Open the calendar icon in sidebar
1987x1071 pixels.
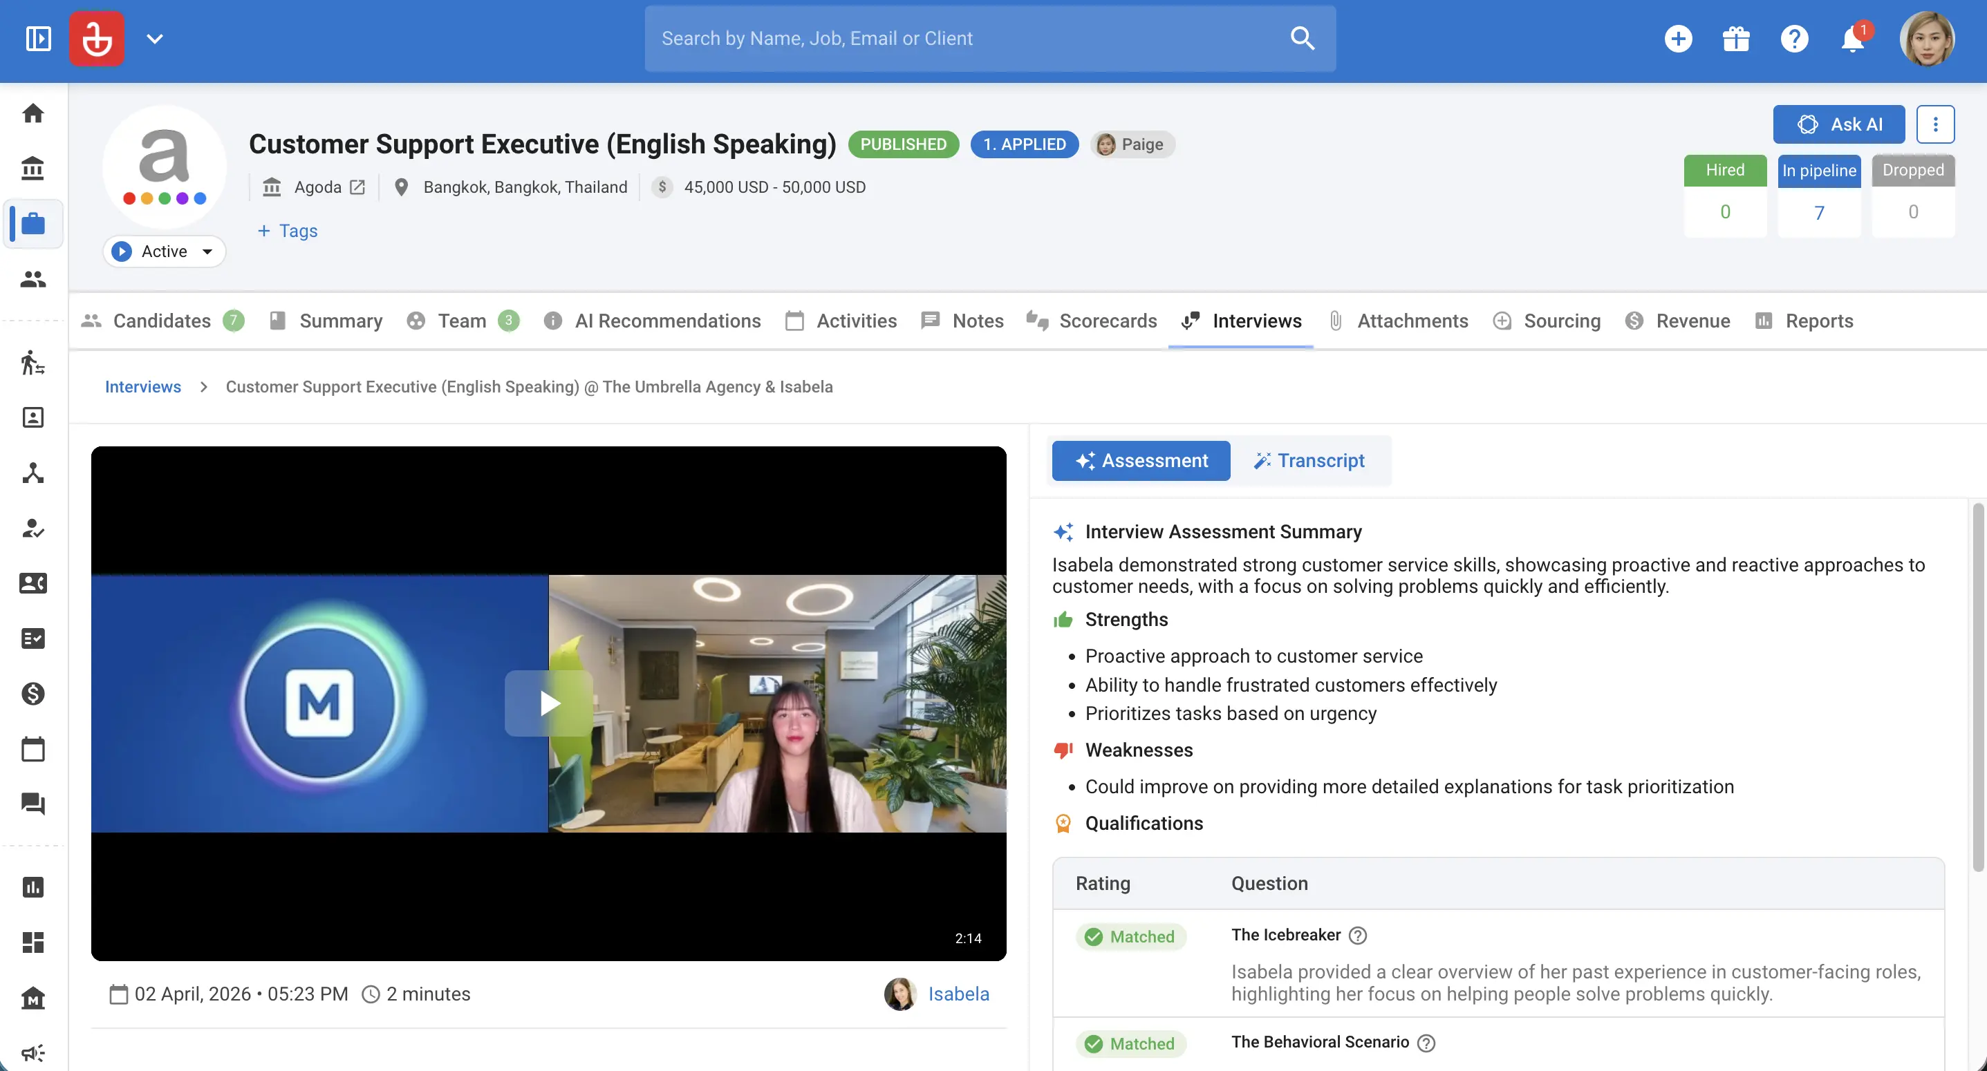[33, 749]
